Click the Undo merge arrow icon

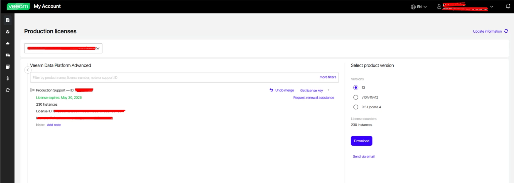tap(271, 90)
